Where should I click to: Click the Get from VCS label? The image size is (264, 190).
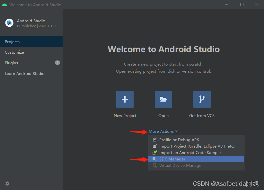coord(202,116)
